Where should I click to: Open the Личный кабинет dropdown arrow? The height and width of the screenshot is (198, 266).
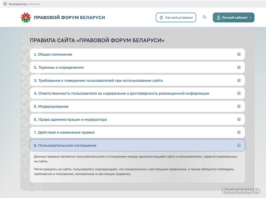(250, 18)
